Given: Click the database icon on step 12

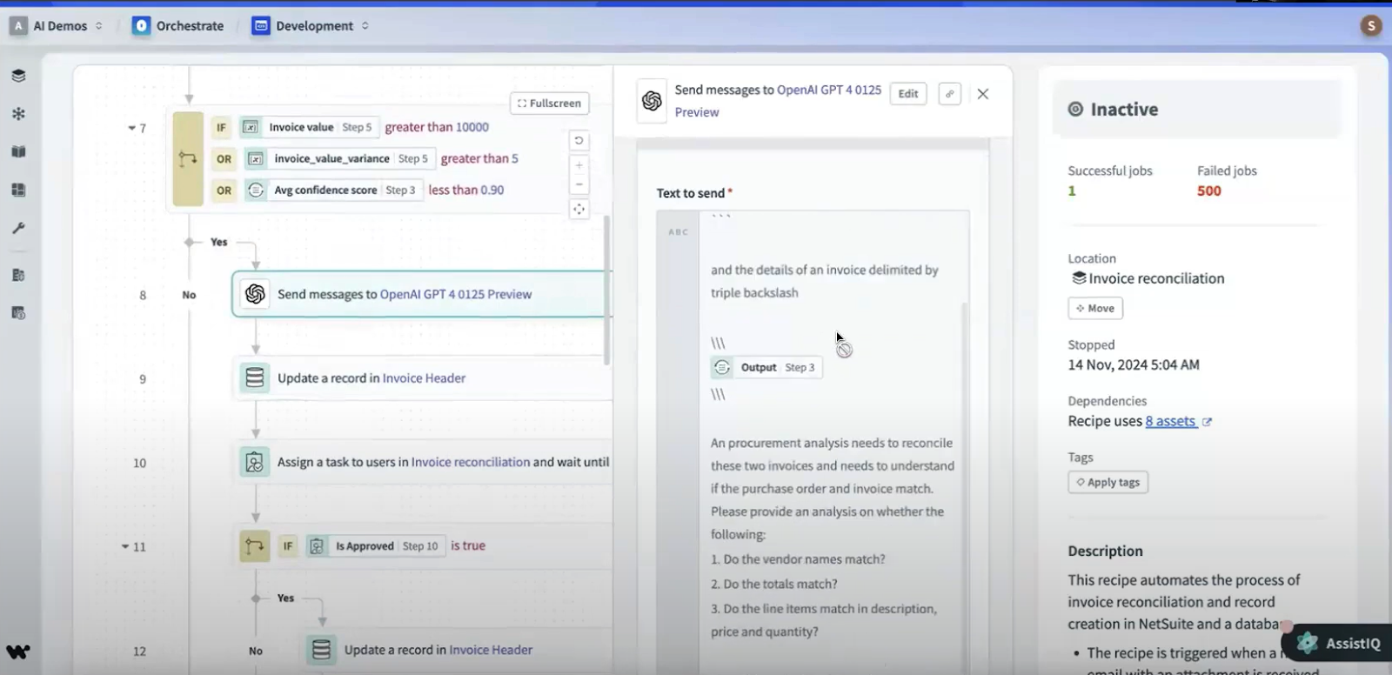Looking at the screenshot, I should pyautogui.click(x=321, y=650).
